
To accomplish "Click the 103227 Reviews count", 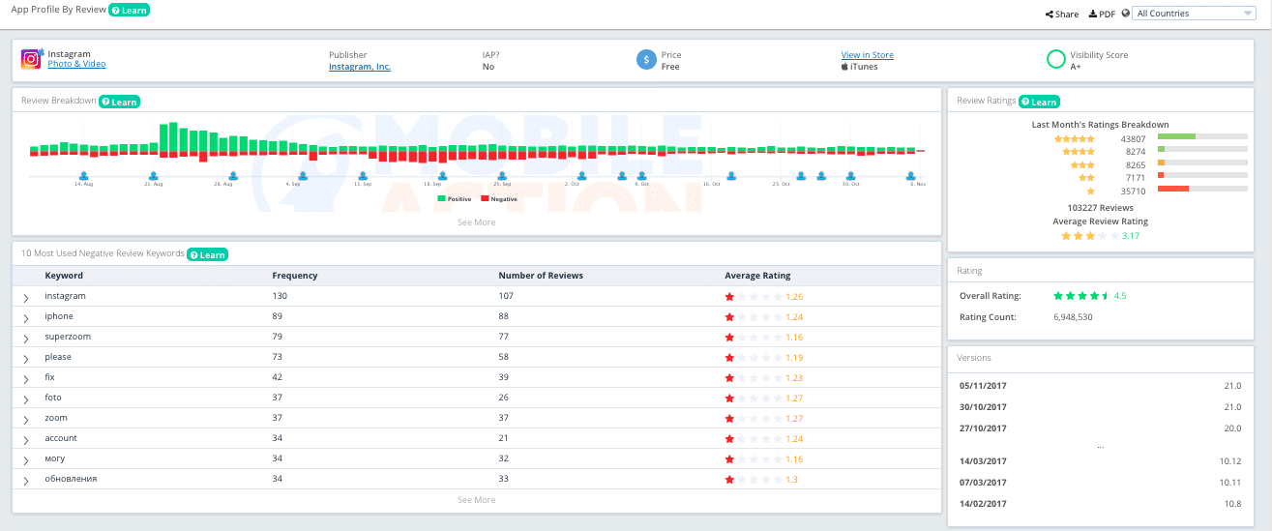I will (1100, 208).
